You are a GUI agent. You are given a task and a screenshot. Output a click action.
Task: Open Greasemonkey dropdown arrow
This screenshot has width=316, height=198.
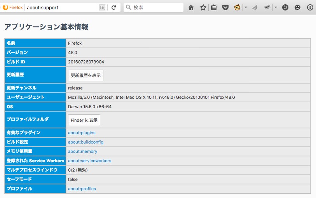click(246, 7)
